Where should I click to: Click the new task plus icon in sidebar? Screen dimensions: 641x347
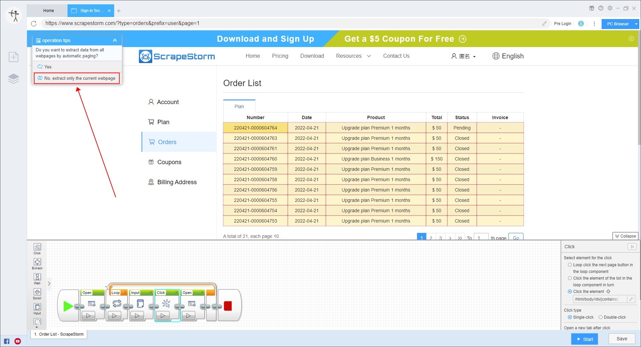pos(13,57)
